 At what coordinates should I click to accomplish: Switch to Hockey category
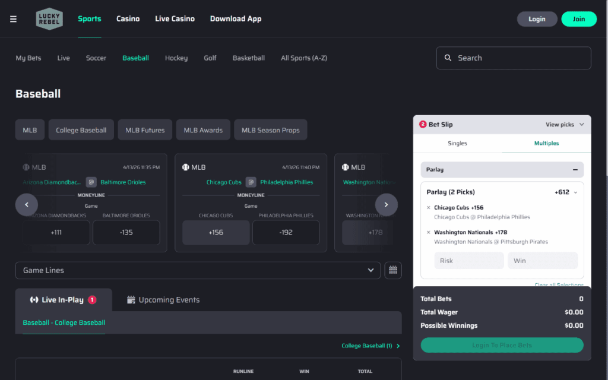pyautogui.click(x=176, y=58)
